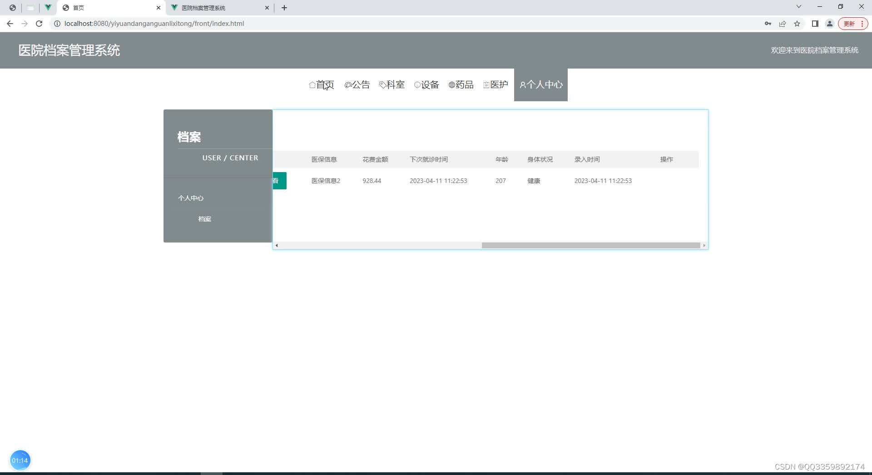Open the site information icon in address bar
The image size is (872, 475).
(57, 24)
